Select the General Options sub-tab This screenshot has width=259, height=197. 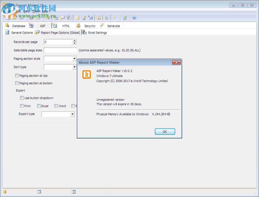[x=19, y=33]
